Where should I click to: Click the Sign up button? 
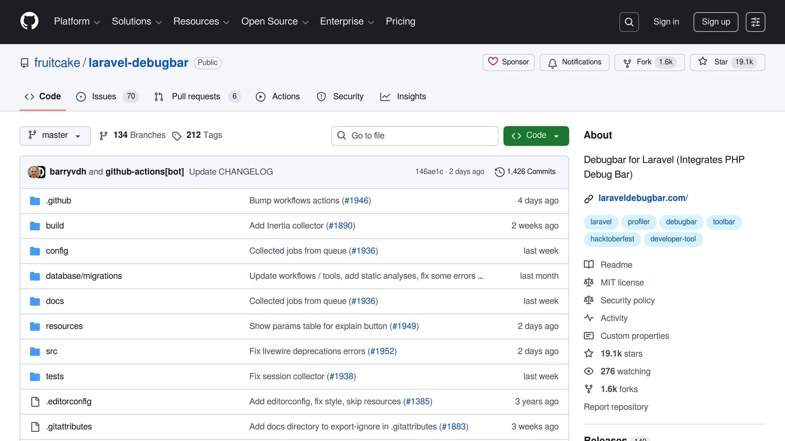point(715,22)
